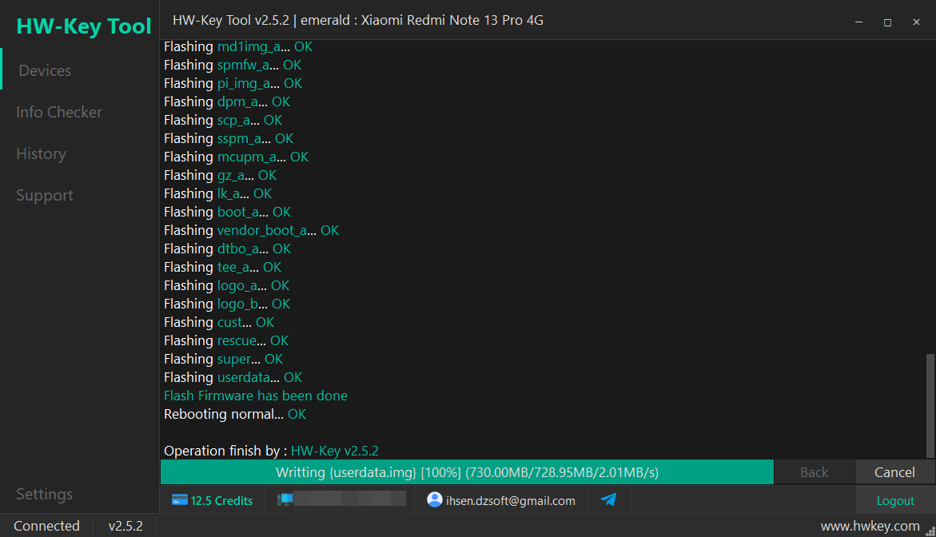Screen dimensions: 936x537
Task: Click the v2.5.2 status bar version
Action: pos(125,526)
